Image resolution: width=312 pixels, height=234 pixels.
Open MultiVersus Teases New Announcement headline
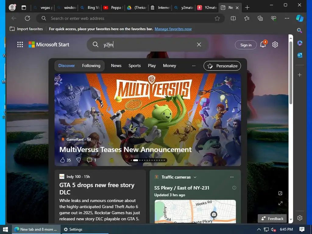point(125,149)
